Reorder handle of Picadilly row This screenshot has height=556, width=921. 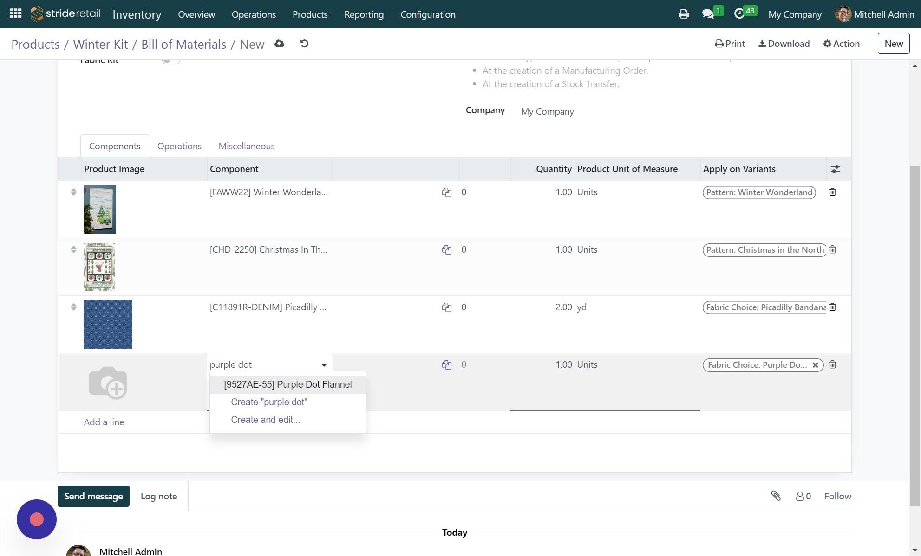(73, 307)
